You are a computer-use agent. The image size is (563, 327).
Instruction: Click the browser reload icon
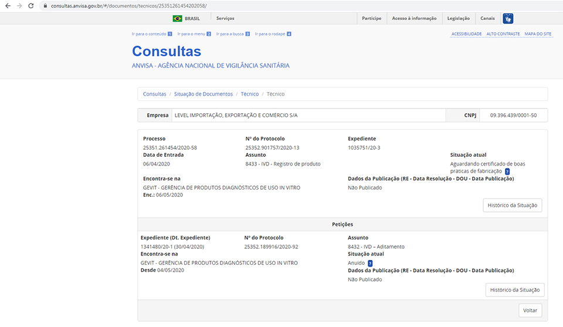tap(32, 5)
